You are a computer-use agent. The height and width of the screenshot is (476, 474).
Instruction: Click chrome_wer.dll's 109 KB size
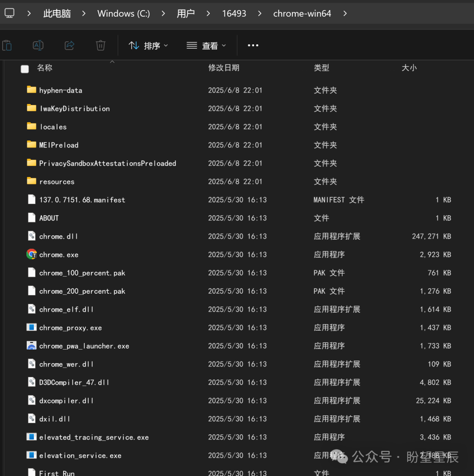[x=439, y=364]
